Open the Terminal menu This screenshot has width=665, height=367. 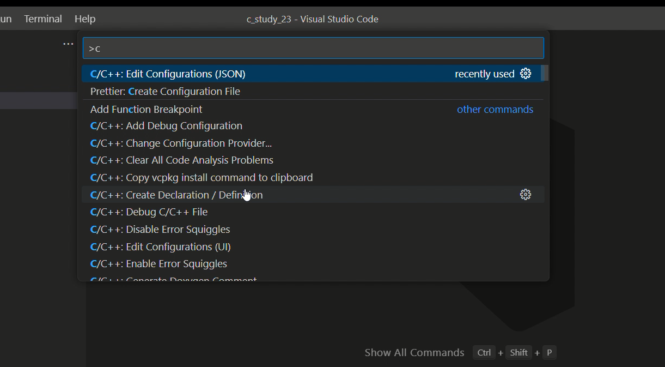43,19
